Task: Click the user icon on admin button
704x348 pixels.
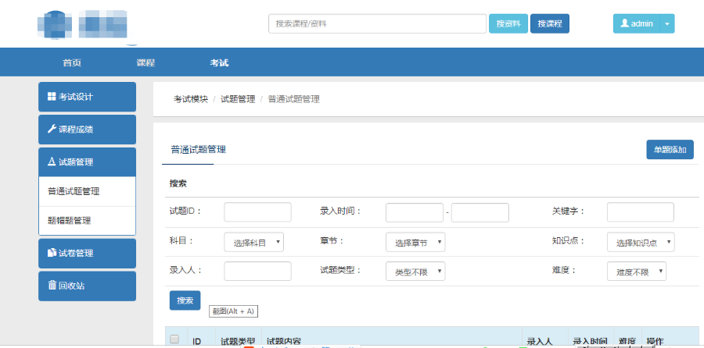Action: (624, 23)
